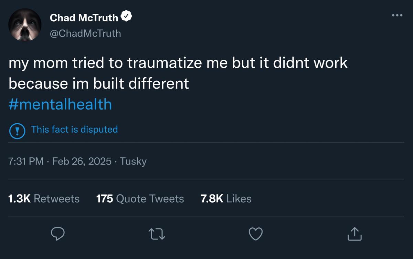Click the disputed fact exclamation icon

click(17, 130)
